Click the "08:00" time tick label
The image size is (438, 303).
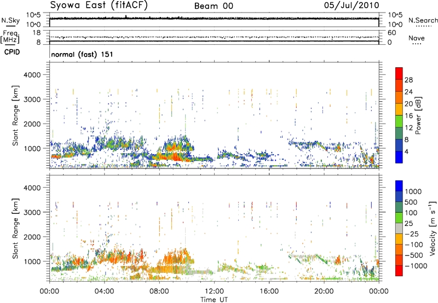[x=159, y=292]
